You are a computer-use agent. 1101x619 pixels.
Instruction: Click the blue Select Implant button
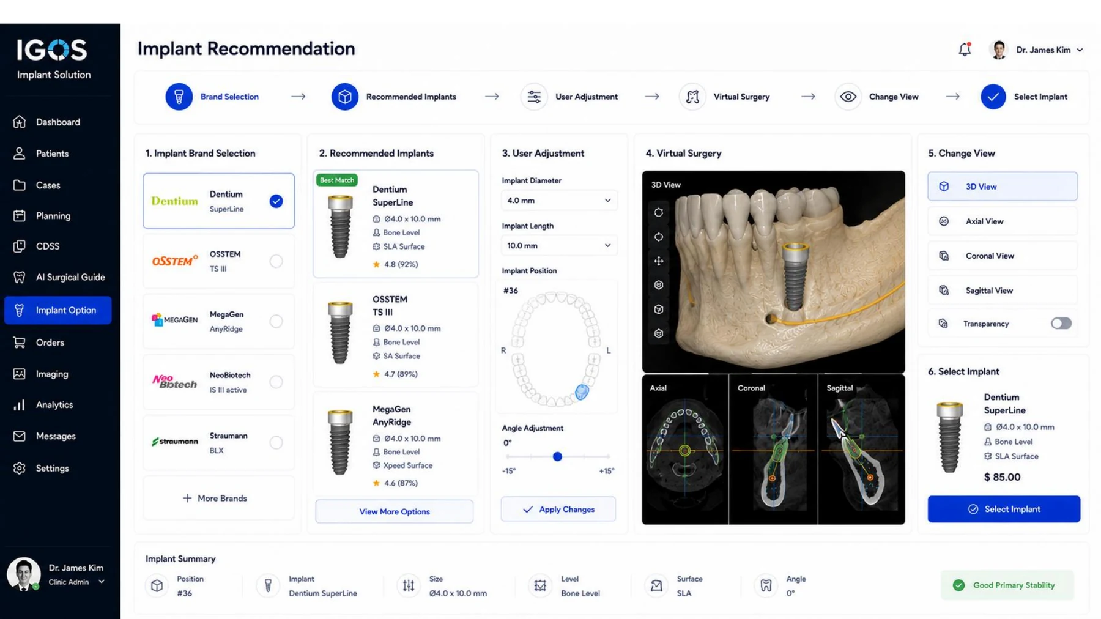tap(1004, 509)
